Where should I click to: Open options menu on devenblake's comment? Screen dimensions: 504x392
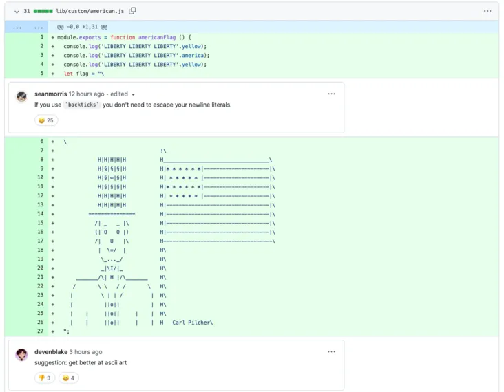331,352
